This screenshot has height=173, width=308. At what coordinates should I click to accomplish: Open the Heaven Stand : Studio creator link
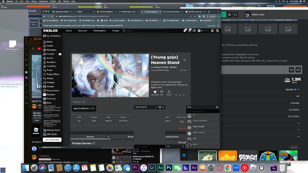(x=165, y=67)
